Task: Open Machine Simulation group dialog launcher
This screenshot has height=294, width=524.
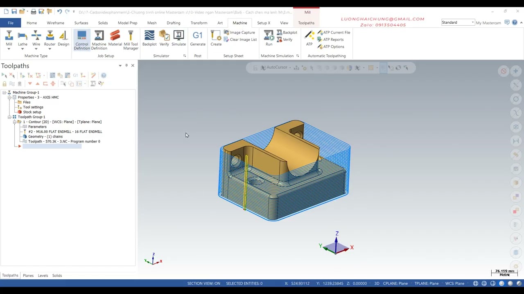Action: pyautogui.click(x=298, y=56)
